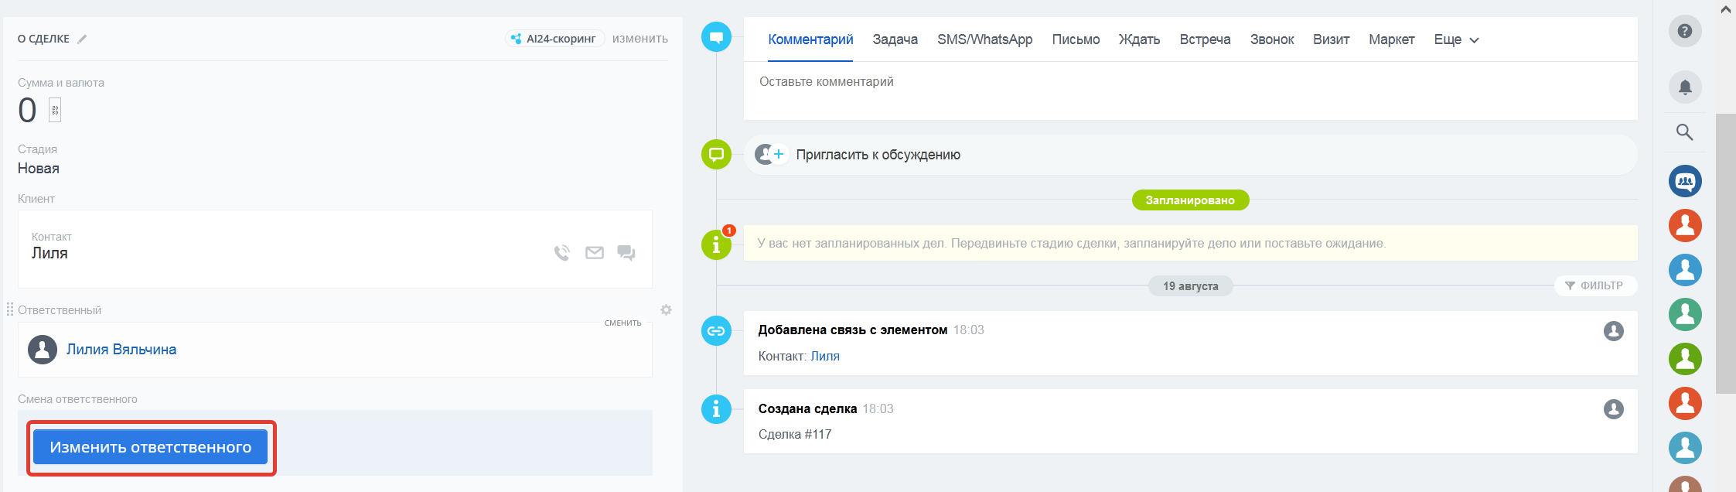The image size is (1736, 492).
Task: Open the gear settings for Ответственный section
Action: [x=666, y=310]
